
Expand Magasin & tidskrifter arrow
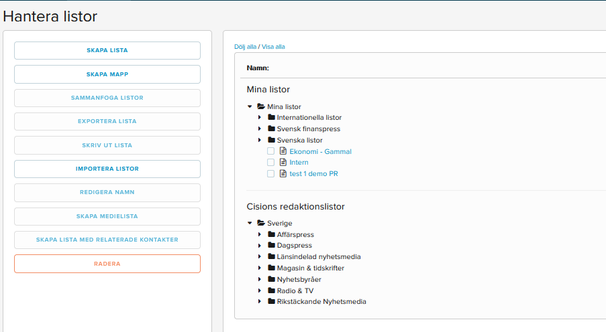[x=260, y=268]
